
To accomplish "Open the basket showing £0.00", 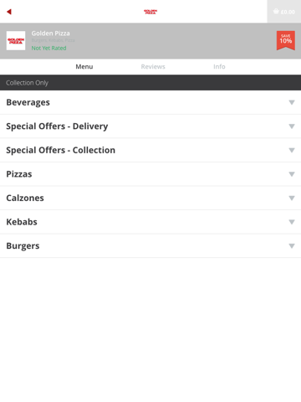I will click(x=284, y=12).
